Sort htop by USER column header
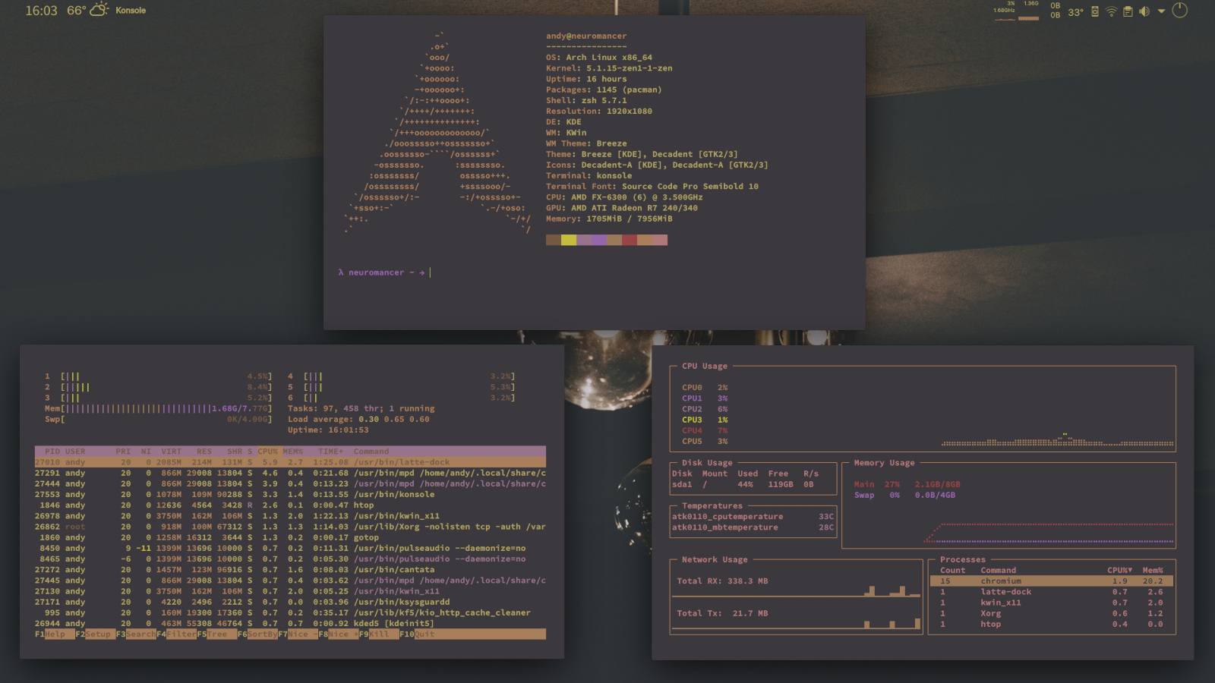The image size is (1215, 683). coord(75,452)
